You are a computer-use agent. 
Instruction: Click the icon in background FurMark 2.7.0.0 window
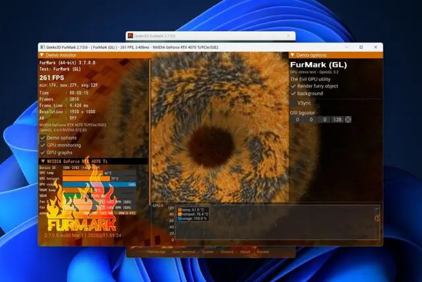point(131,36)
